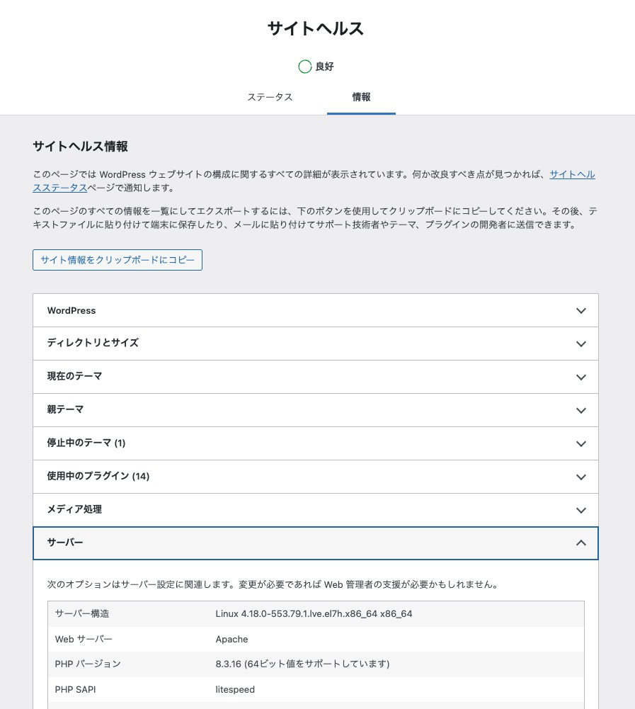Open the 使用中のプラグイン (14) accordion
635x709 pixels.
[98, 476]
